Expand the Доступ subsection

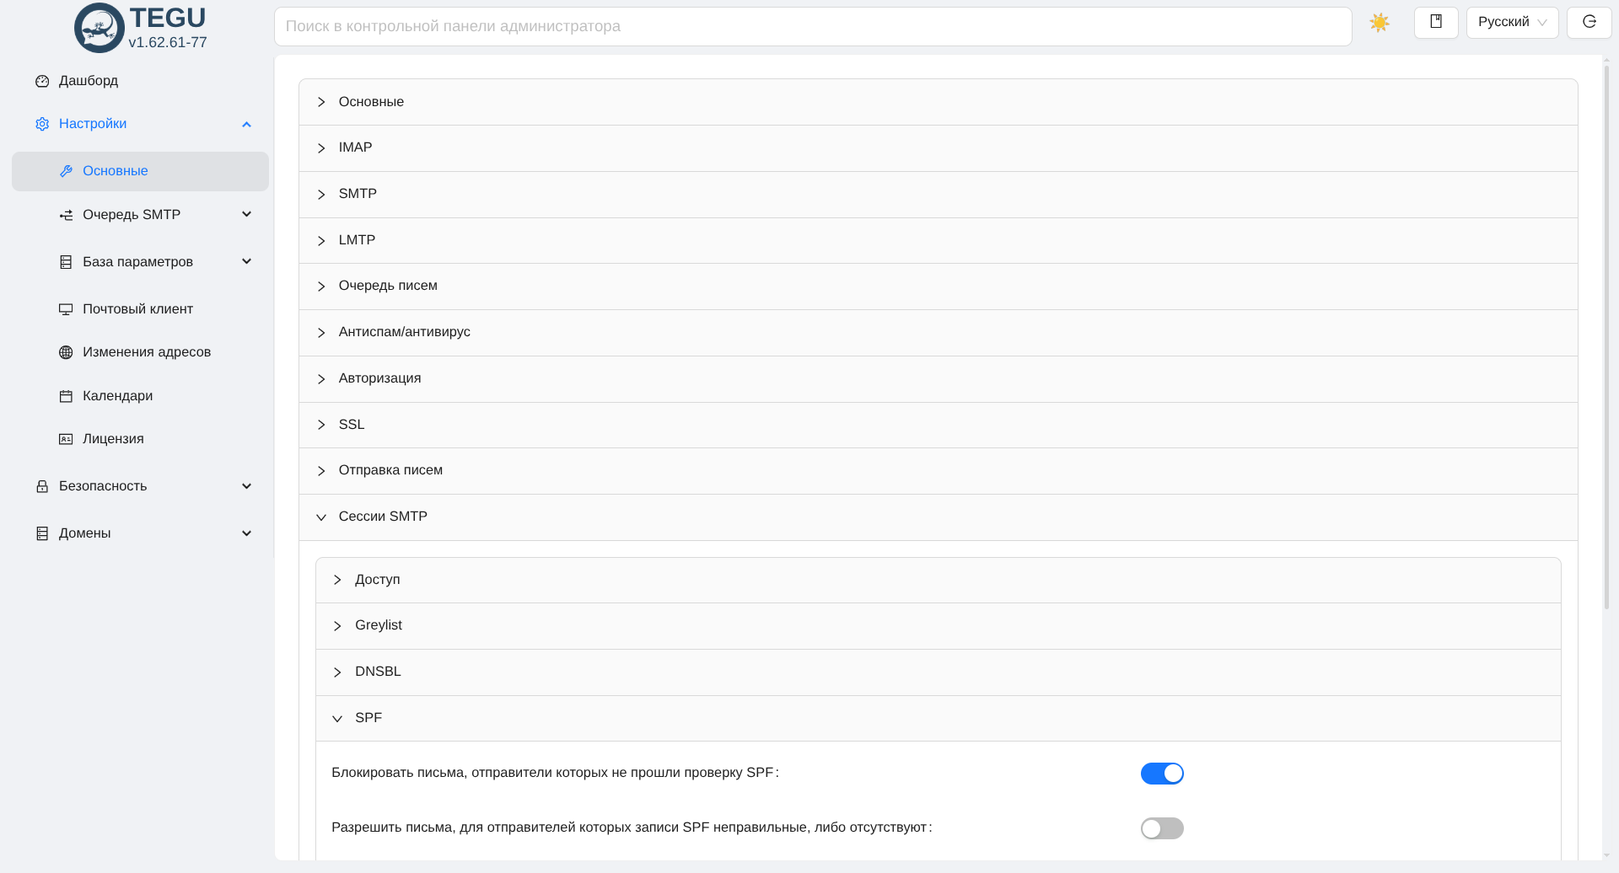938,581
